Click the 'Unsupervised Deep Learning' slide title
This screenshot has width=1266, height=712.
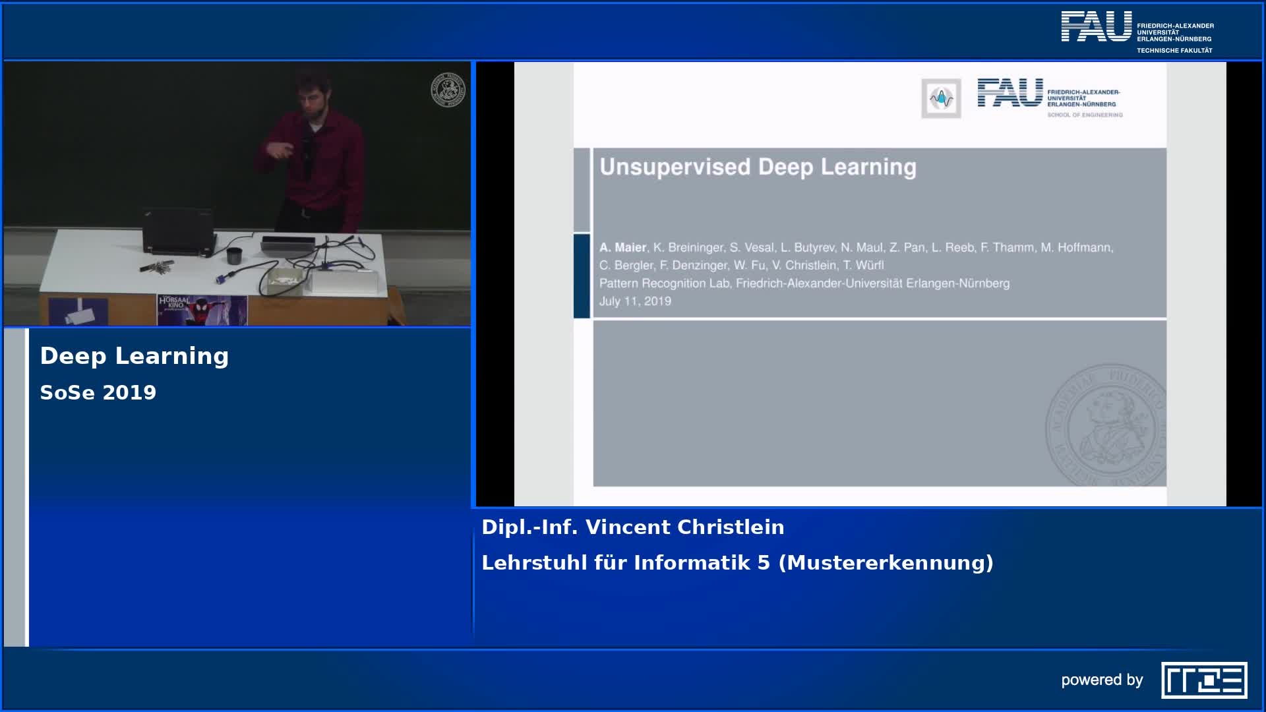[758, 167]
